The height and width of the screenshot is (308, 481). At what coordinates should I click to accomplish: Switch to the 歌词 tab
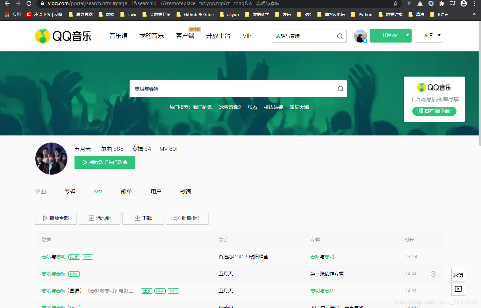tap(186, 192)
